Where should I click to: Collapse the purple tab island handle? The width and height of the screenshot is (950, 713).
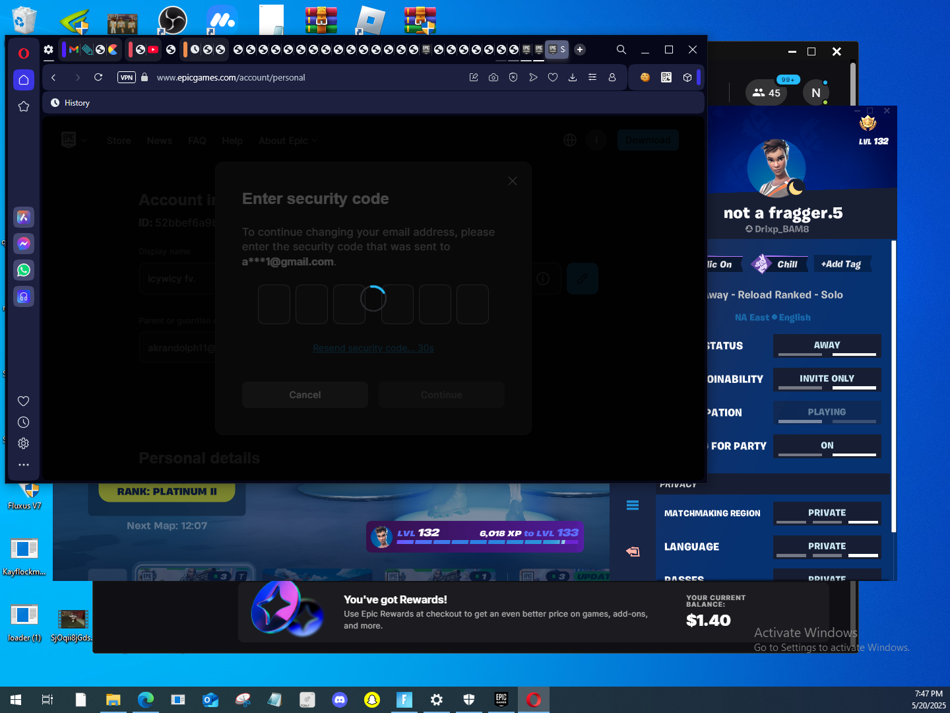(x=63, y=50)
